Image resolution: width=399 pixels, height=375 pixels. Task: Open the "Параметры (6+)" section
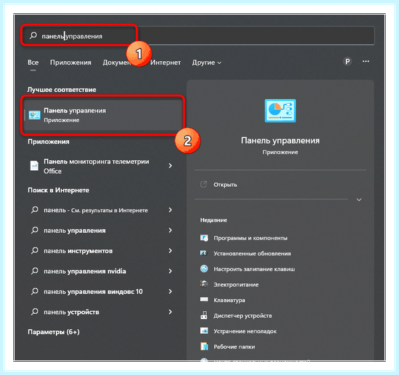coord(54,332)
